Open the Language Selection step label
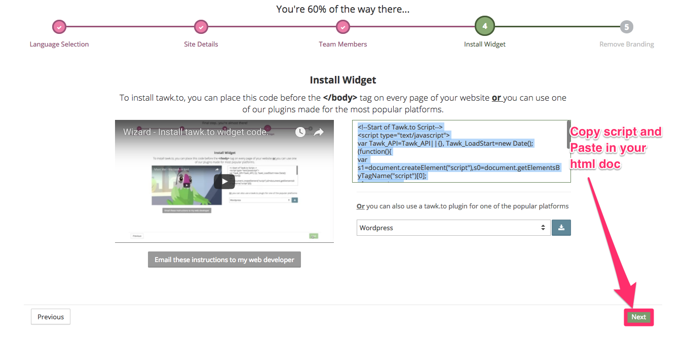The image size is (686, 340). click(59, 44)
